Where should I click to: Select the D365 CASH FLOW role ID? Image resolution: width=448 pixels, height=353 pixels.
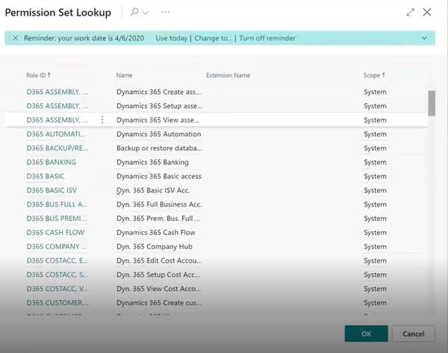(55, 232)
